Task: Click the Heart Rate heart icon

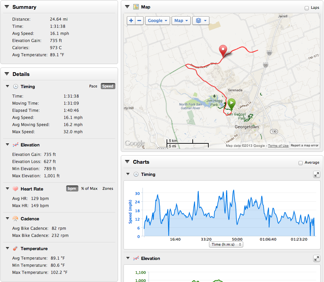Action: (15, 189)
